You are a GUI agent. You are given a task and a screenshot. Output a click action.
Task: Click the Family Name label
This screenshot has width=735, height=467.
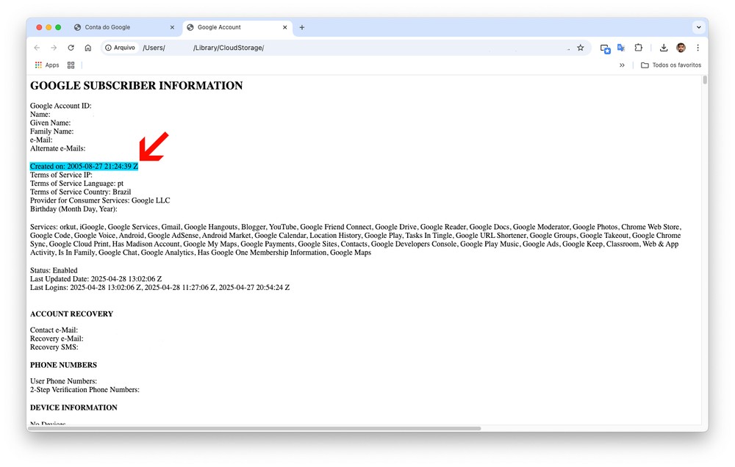[51, 131]
